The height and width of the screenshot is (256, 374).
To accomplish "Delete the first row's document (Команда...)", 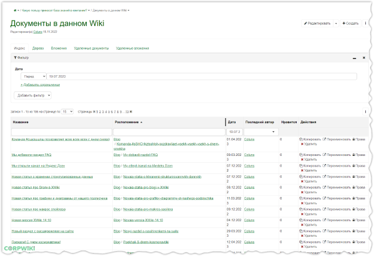I will [x=309, y=144].
